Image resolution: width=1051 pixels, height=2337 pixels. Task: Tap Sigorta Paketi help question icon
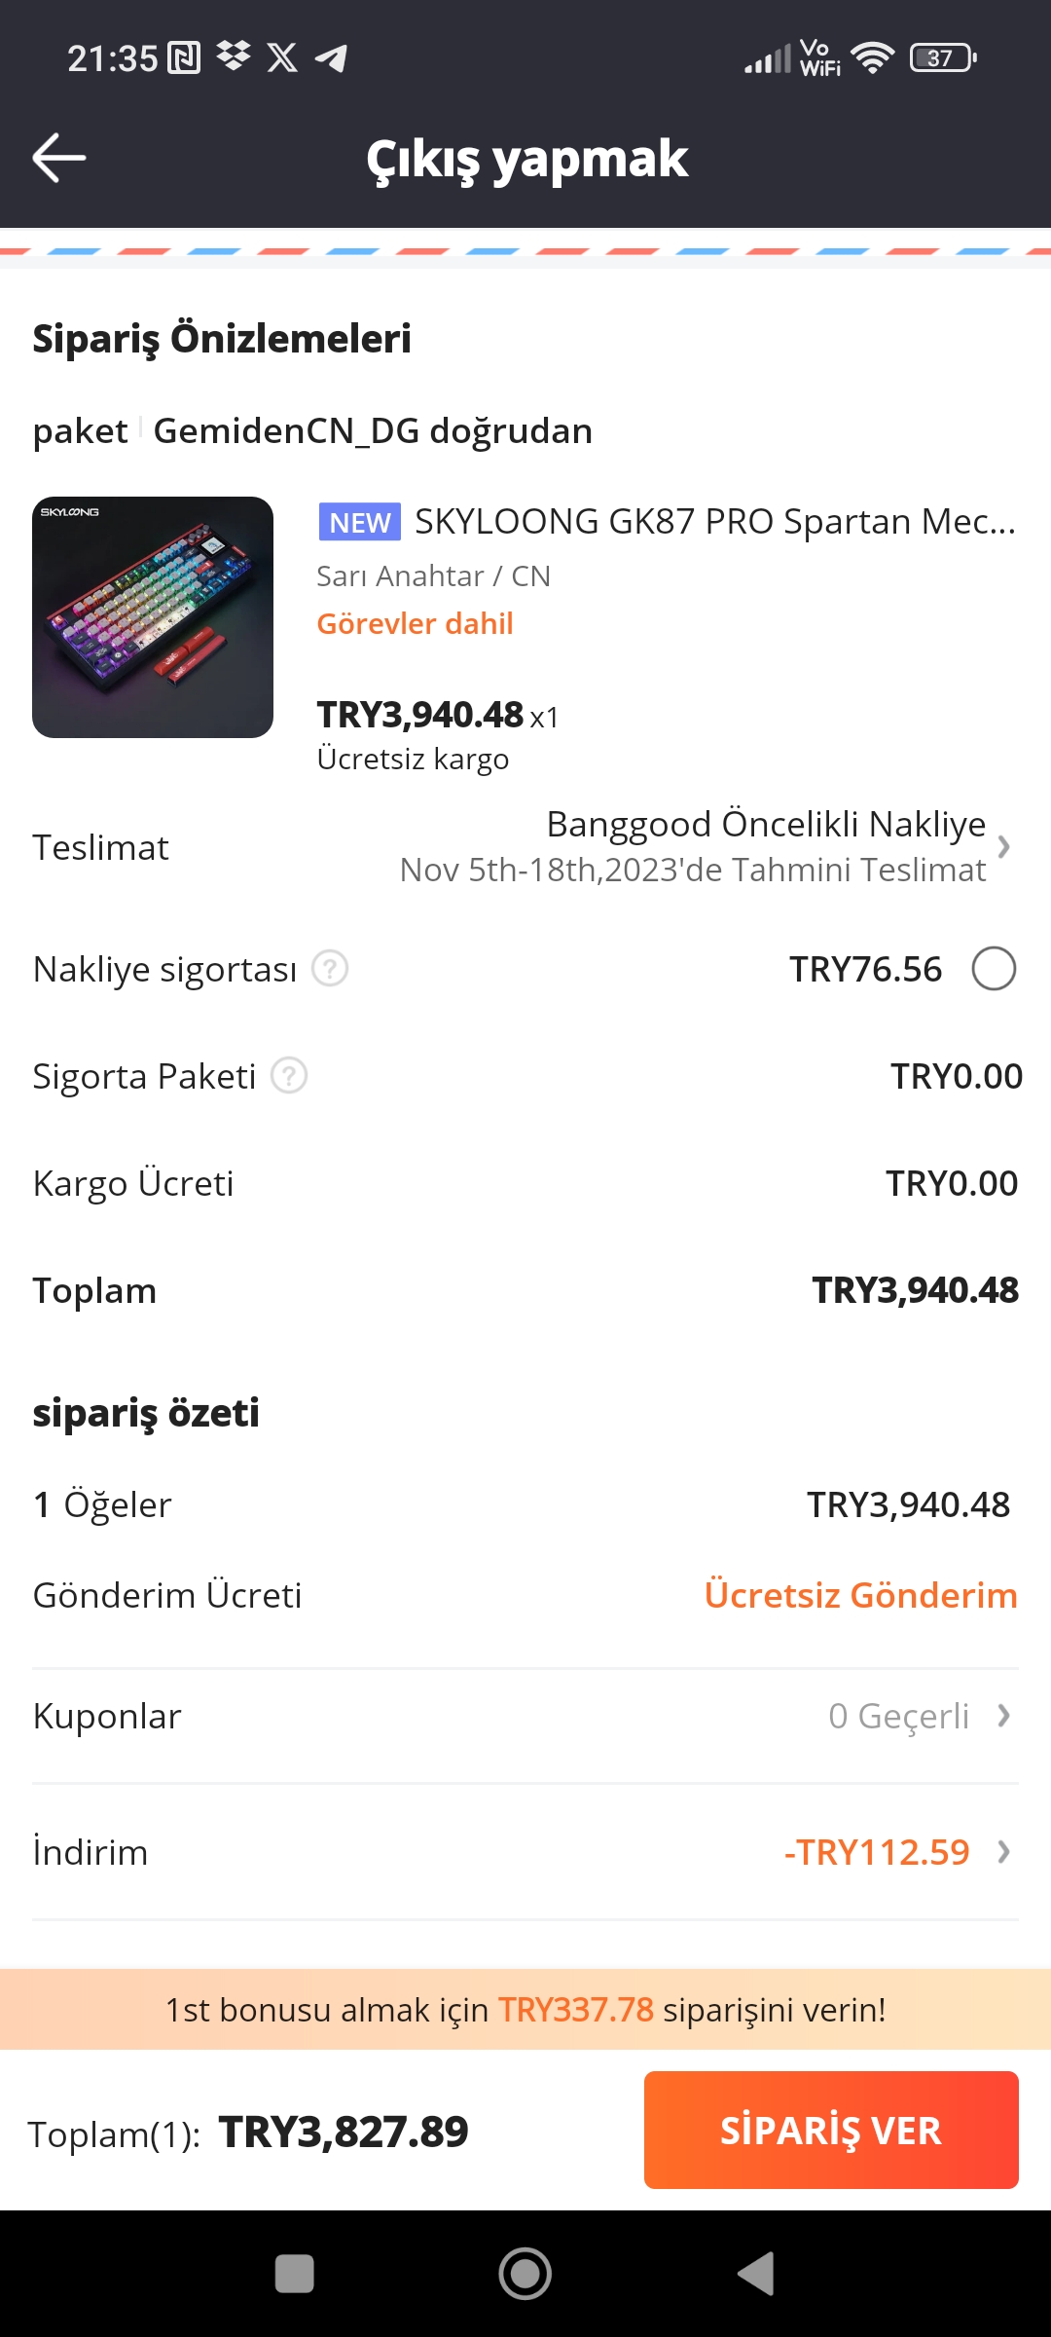point(289,1076)
